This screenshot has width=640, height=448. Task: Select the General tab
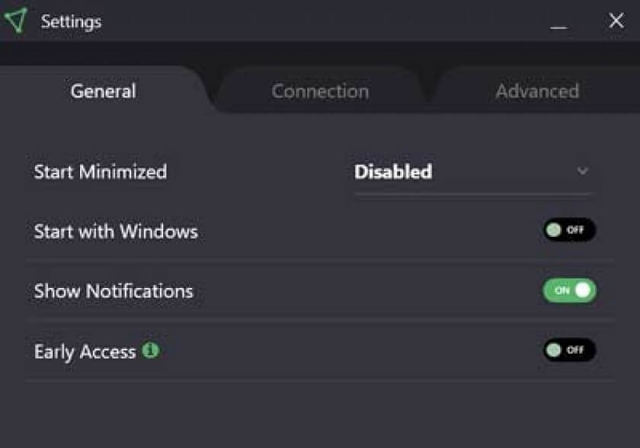coord(103,91)
